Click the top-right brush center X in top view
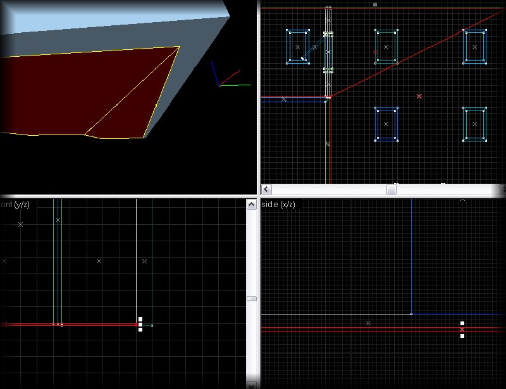The height and width of the screenshot is (389, 506). pyautogui.click(x=474, y=47)
